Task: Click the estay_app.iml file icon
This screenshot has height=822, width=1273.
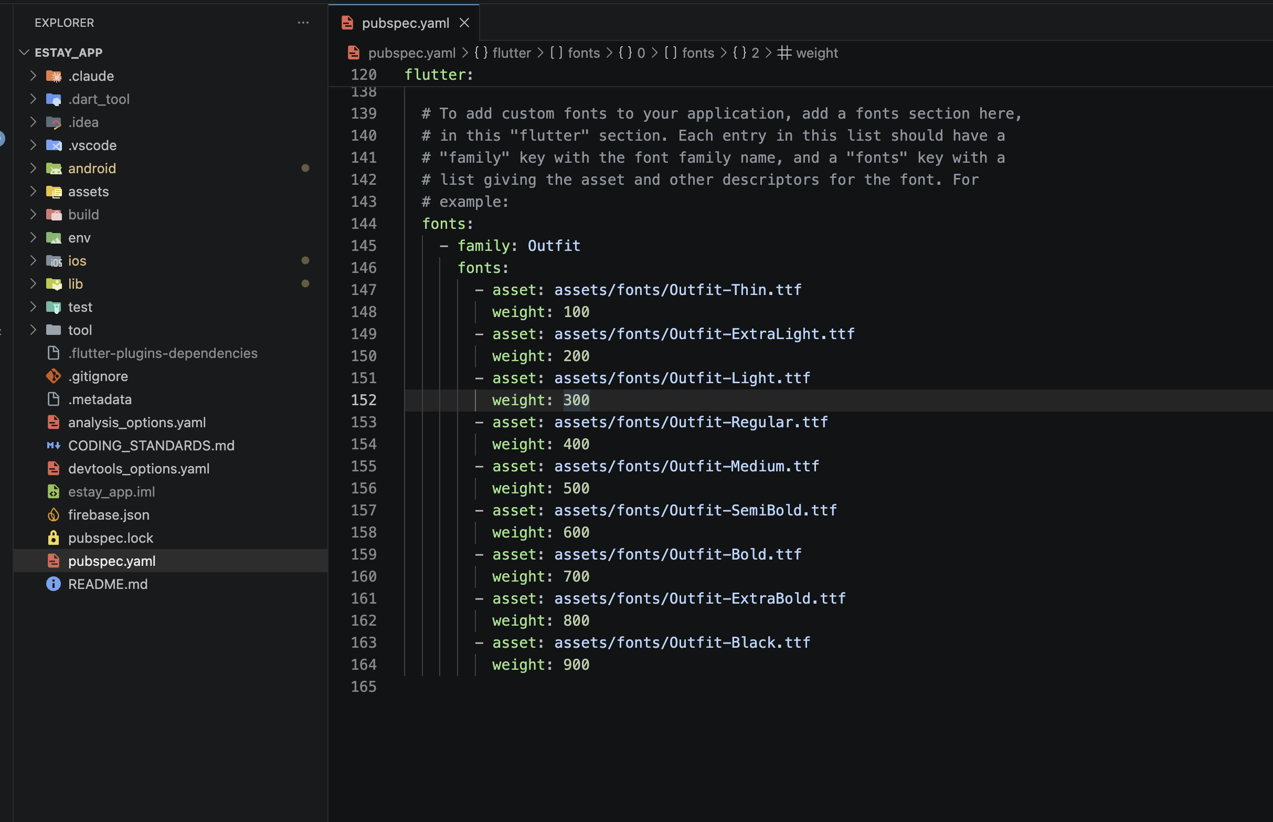Action: [x=54, y=492]
